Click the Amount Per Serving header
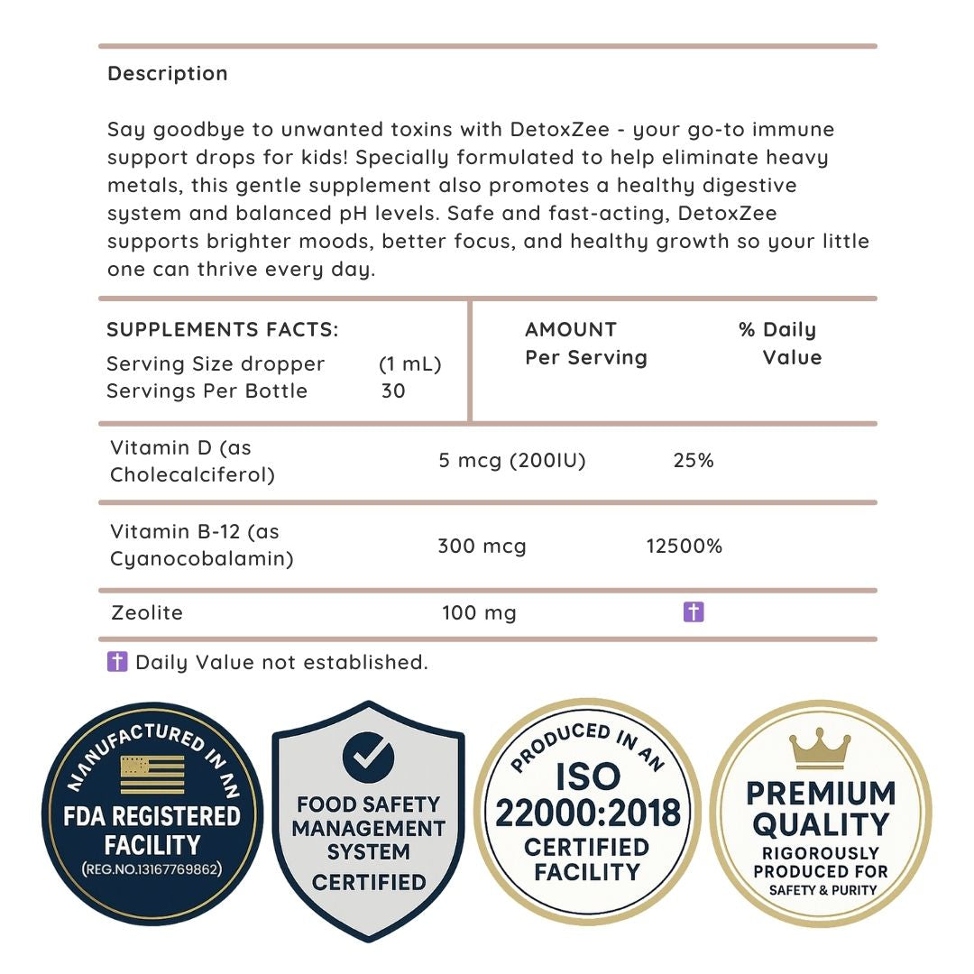The image size is (974, 974). click(586, 344)
